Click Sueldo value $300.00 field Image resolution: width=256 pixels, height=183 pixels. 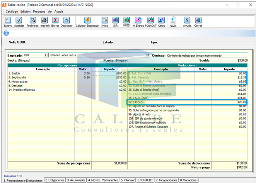[230, 61]
